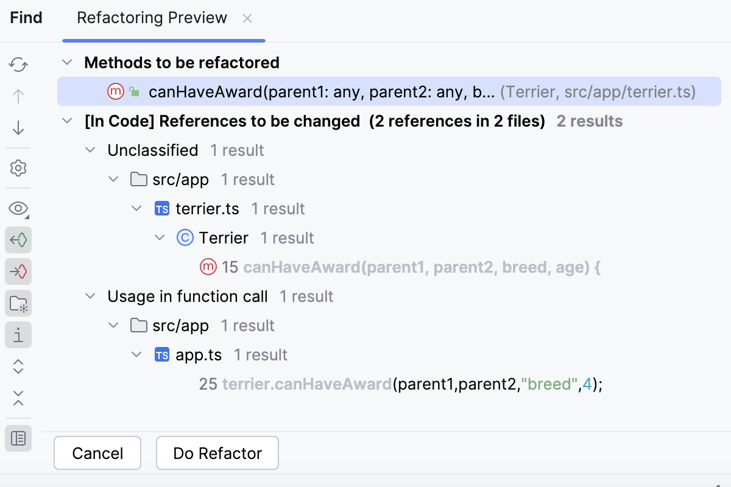Cancel the refactoring operation
This screenshot has height=487, width=731.
coord(97,453)
